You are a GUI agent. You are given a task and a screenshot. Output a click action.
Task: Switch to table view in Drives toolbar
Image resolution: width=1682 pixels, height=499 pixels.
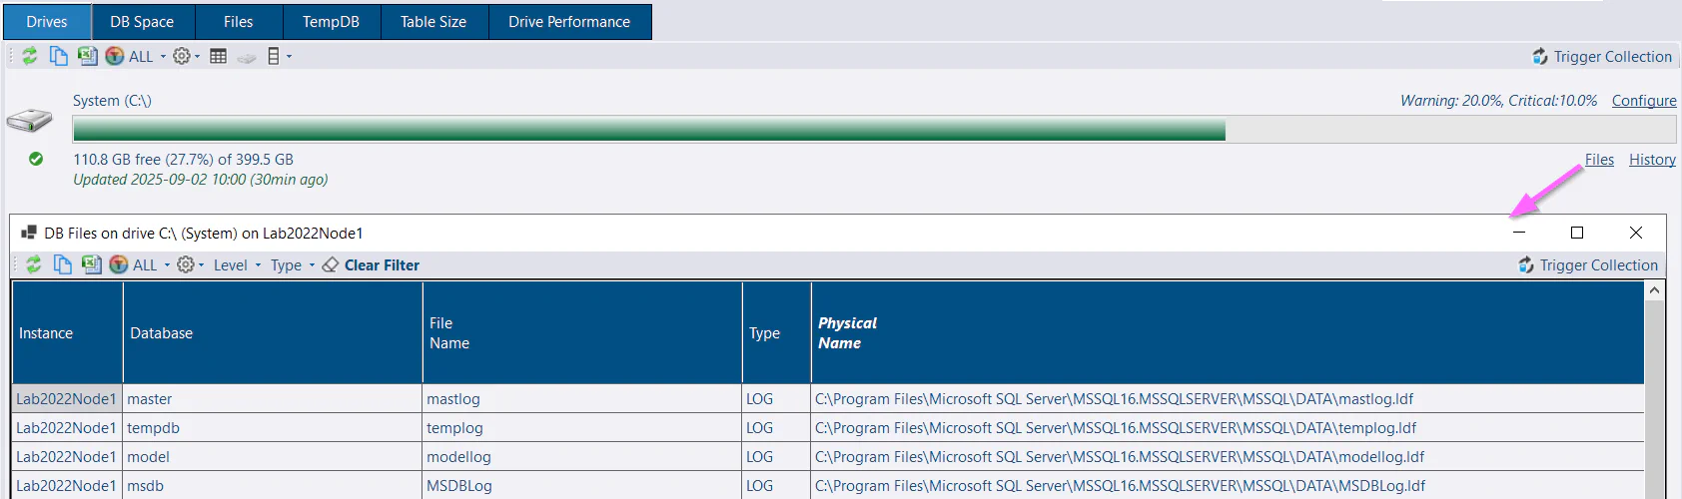click(x=218, y=56)
